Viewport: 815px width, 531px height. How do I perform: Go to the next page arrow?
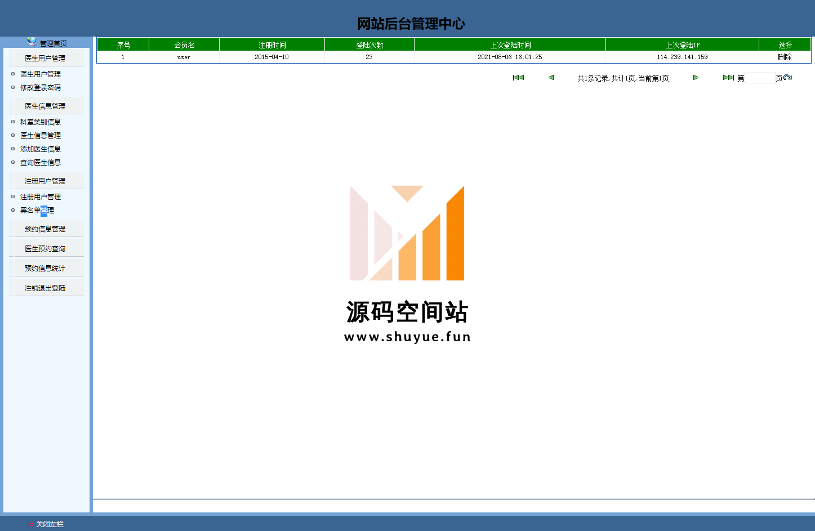pyautogui.click(x=696, y=78)
